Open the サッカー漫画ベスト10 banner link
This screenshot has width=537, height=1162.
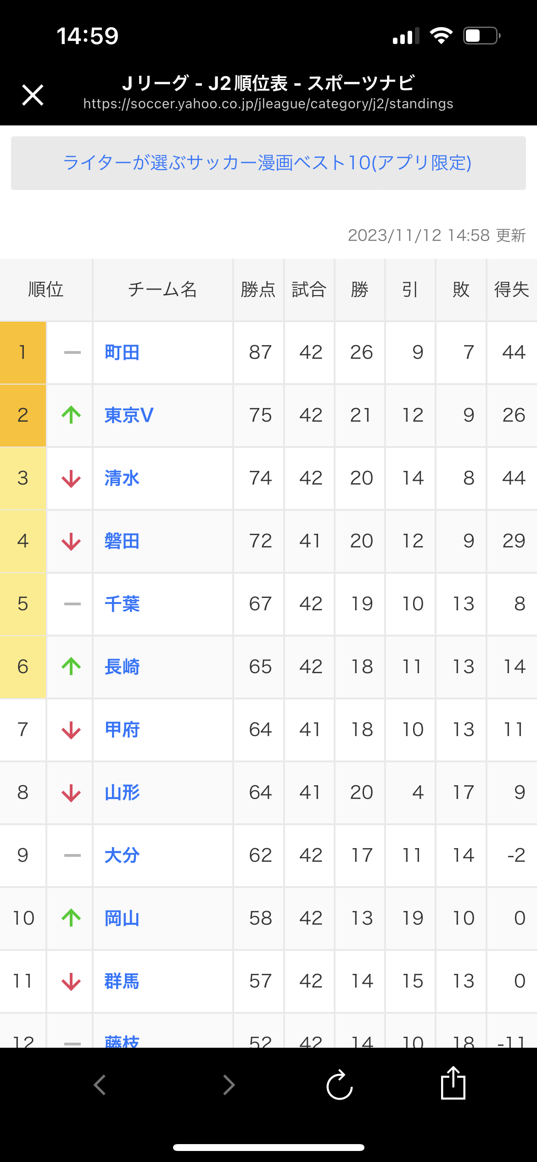pyautogui.click(x=268, y=163)
